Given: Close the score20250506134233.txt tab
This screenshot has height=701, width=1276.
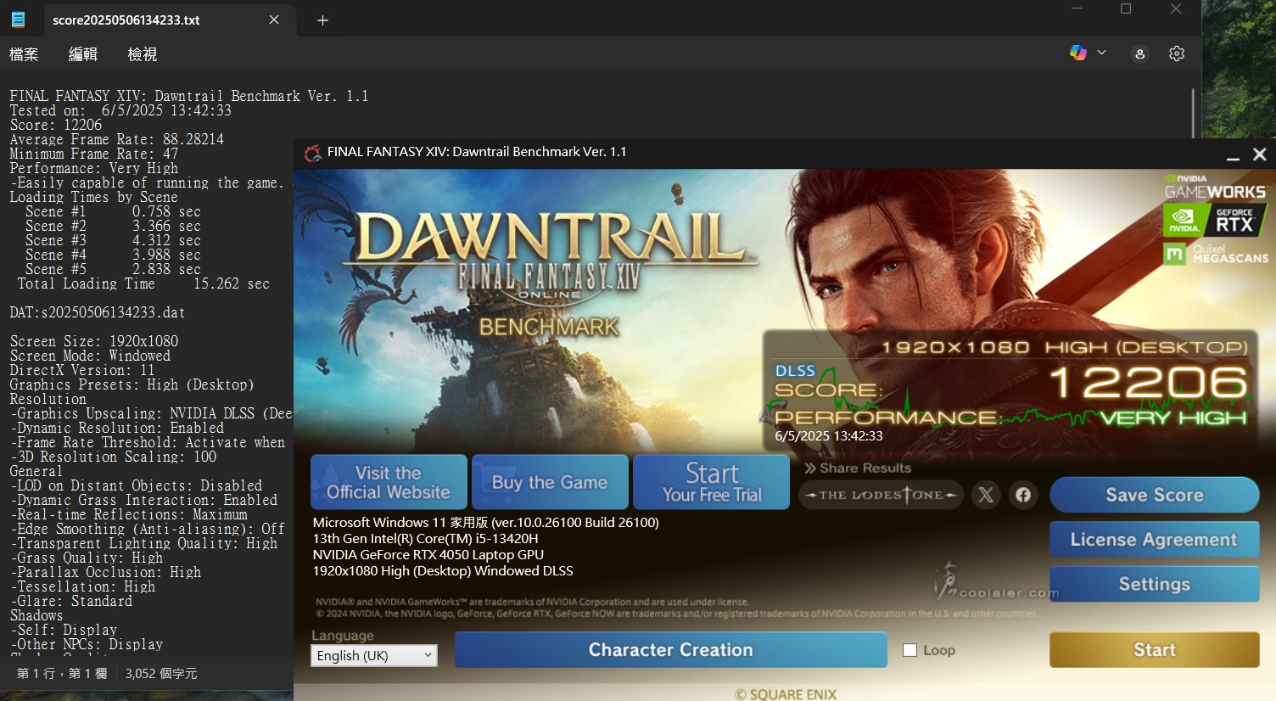Looking at the screenshot, I should pos(274,20).
